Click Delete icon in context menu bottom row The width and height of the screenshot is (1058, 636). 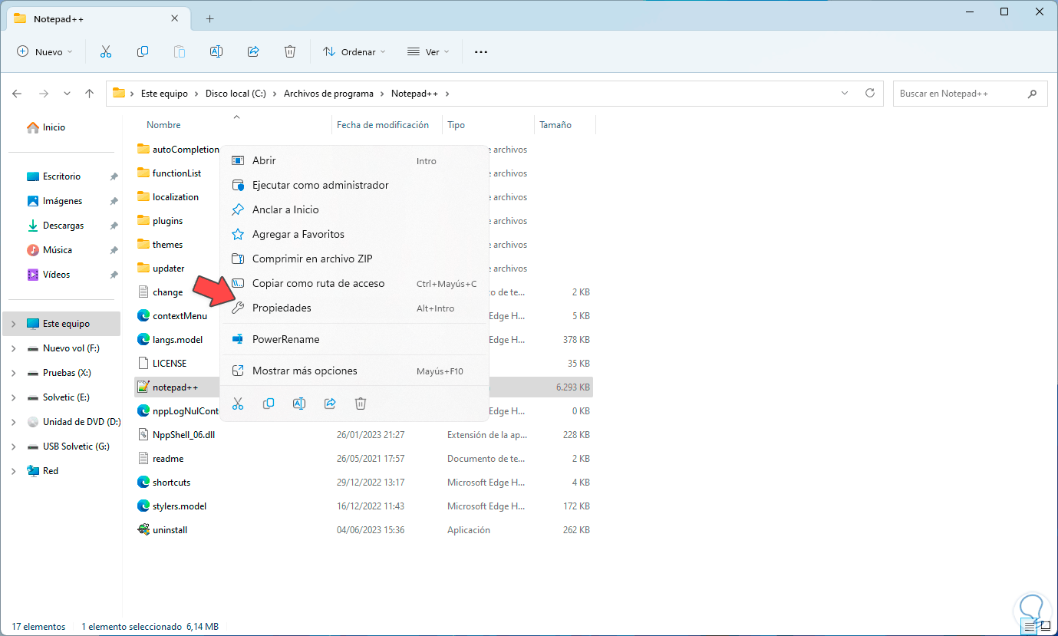(361, 404)
